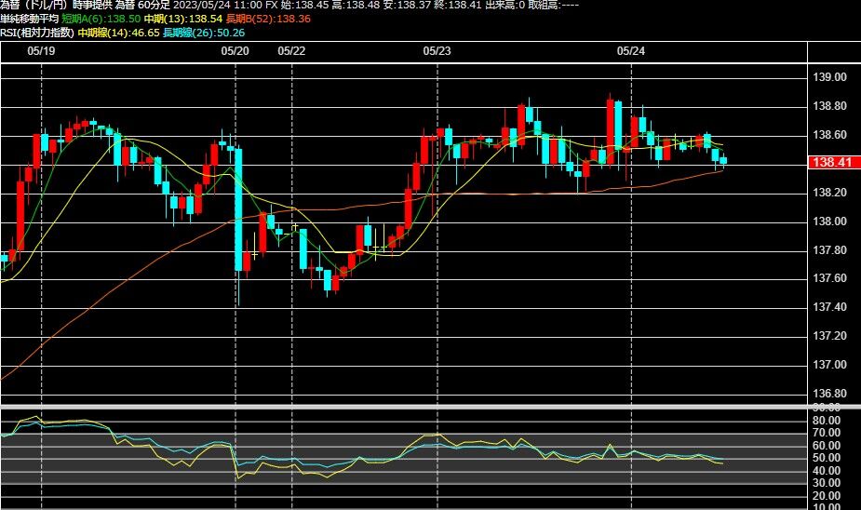Click the 80.00 RSI axis label
Screen dimensions: 861x510
coord(827,421)
